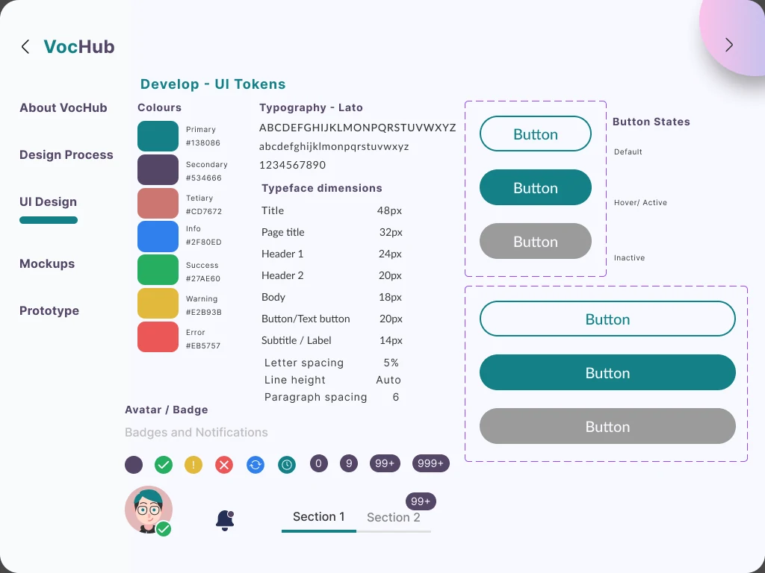Click the red cross error badge
This screenshot has width=765, height=573.
coord(224,465)
